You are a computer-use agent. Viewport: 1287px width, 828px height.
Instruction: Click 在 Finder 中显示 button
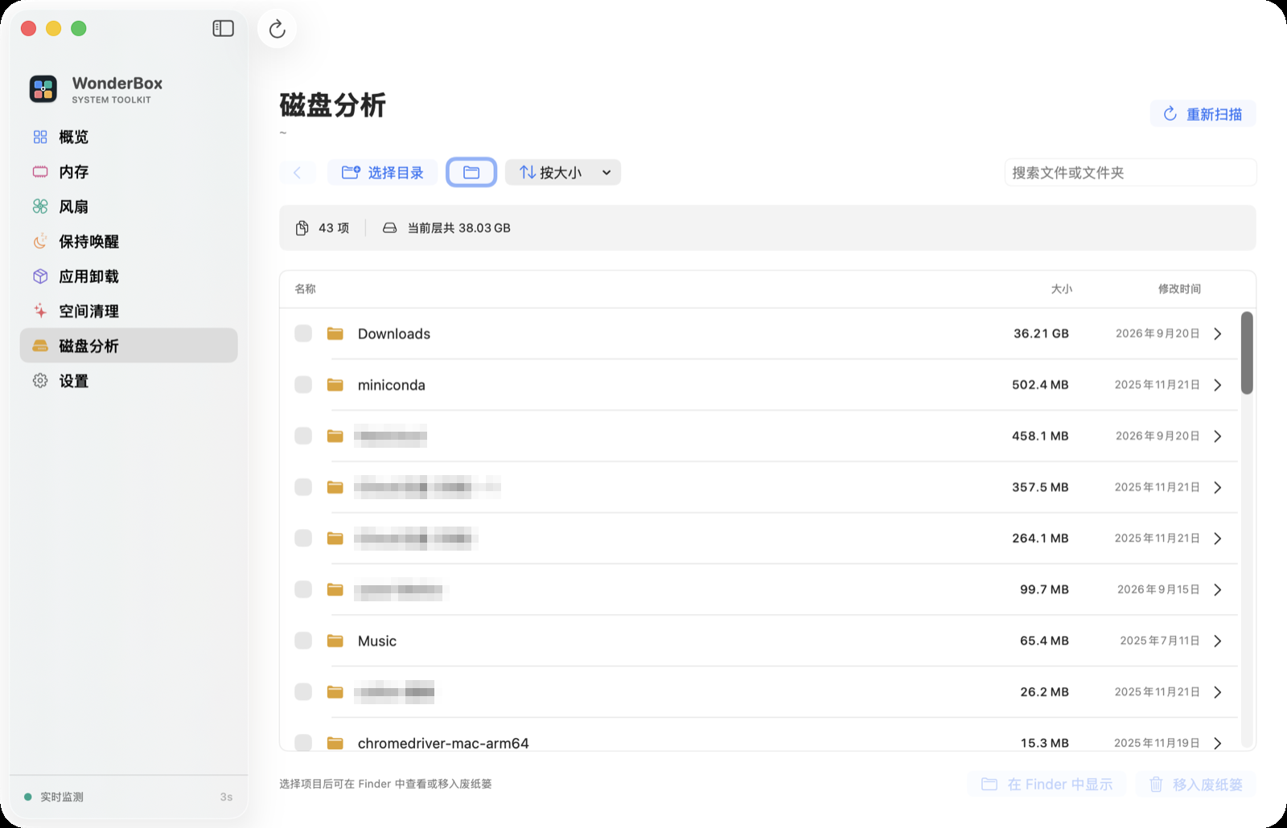1048,785
